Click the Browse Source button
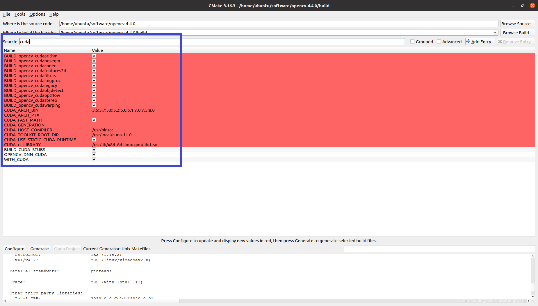Screen dimensions: 538x306 pos(517,24)
